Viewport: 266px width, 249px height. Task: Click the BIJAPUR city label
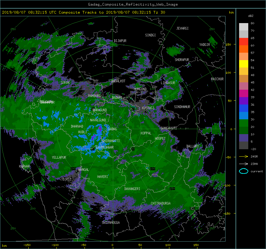(120, 41)
